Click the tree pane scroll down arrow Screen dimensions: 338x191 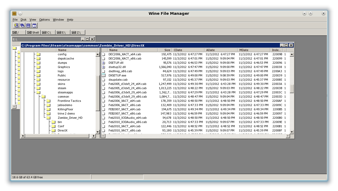tap(97, 131)
